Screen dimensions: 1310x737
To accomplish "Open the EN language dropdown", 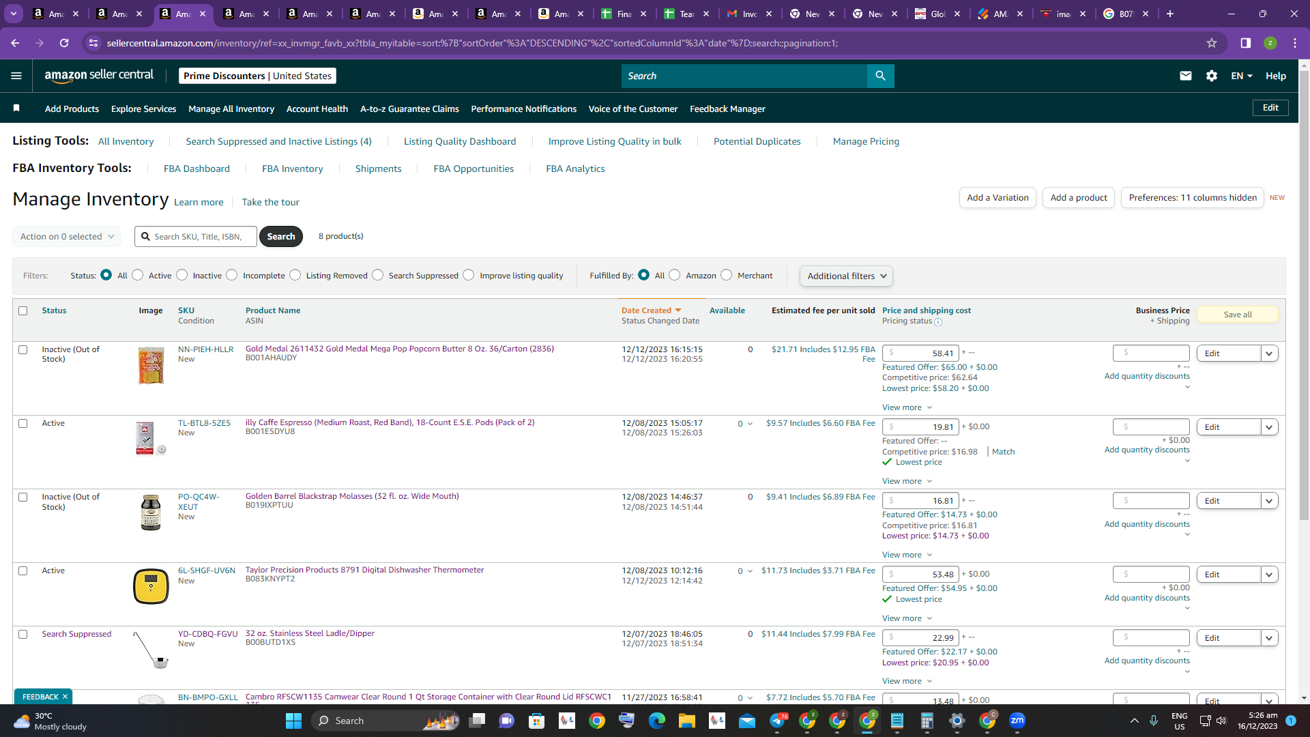I will (x=1242, y=76).
